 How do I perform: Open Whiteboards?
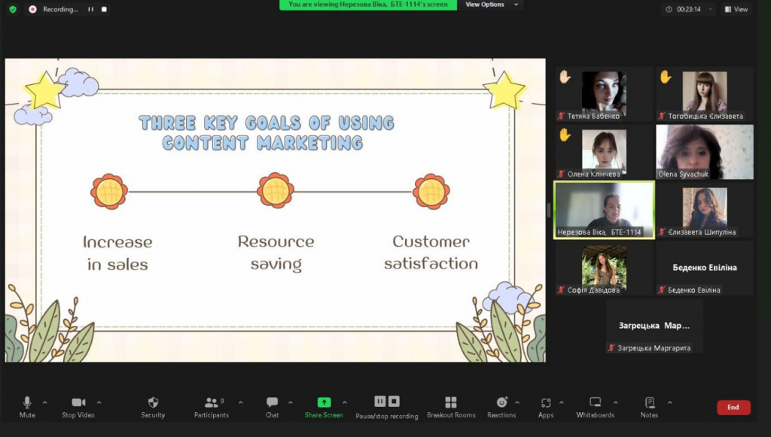click(595, 403)
